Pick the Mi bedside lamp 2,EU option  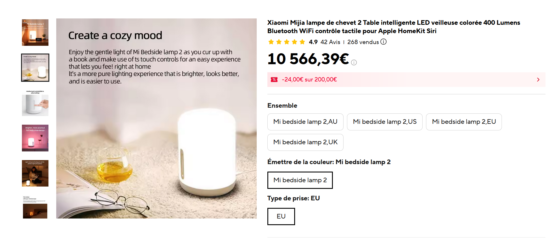[x=464, y=122]
